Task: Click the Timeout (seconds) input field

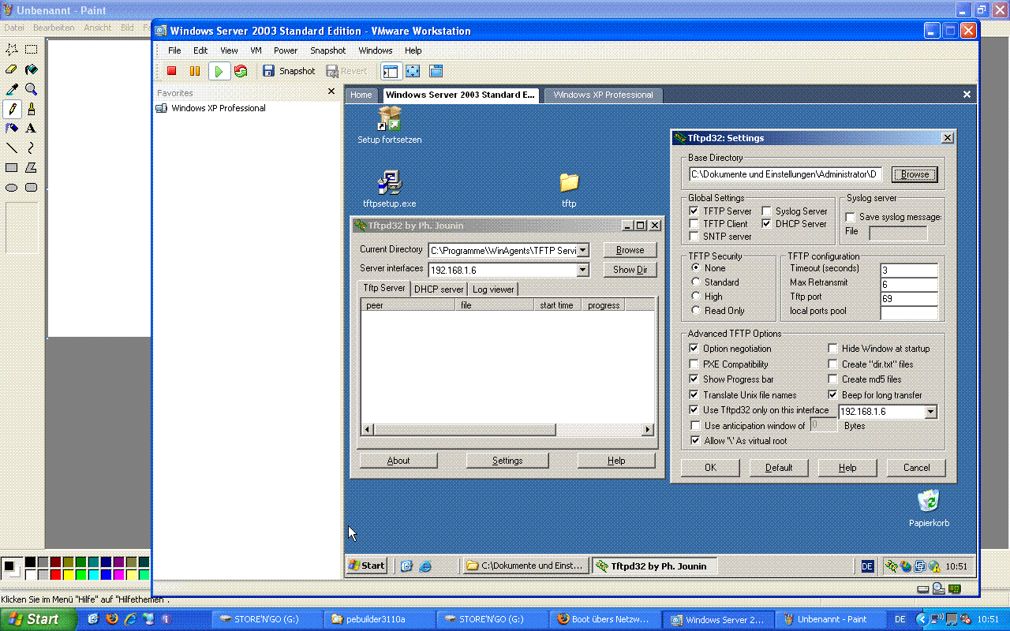Action: coord(908,270)
